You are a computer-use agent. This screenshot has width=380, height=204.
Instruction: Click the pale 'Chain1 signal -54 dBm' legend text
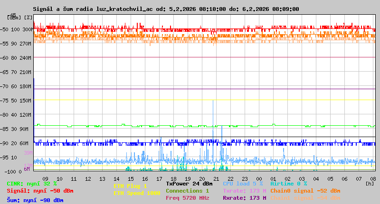point(305,198)
